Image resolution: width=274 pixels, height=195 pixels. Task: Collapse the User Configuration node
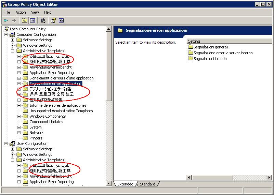[6, 144]
